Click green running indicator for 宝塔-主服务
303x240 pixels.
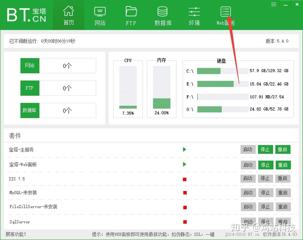tap(185, 149)
